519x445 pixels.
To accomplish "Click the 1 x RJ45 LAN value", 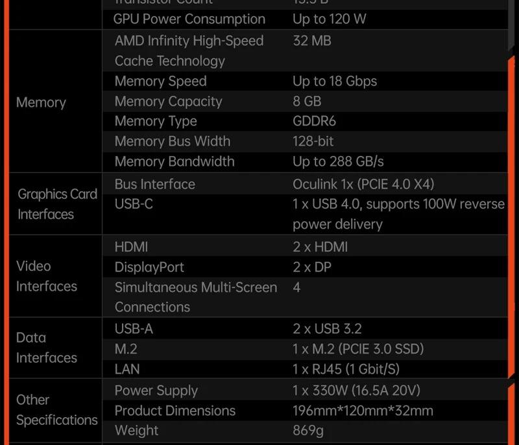I will (346, 369).
